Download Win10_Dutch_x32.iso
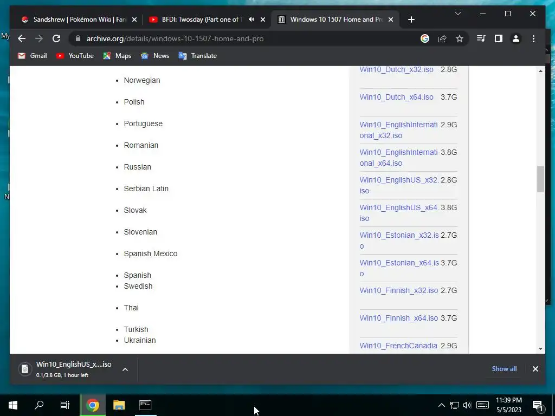Screen dimensions: 555x416 396,69
